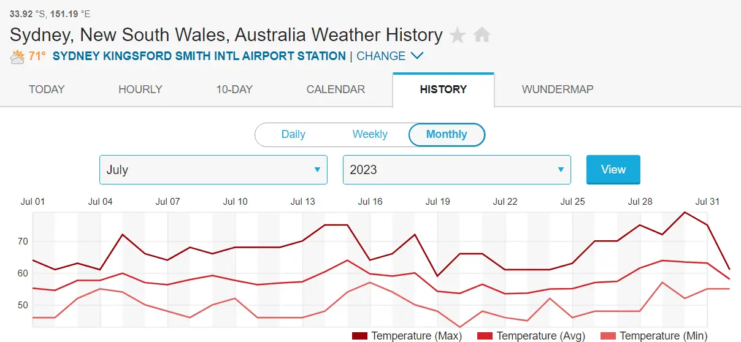Click the home icon beside title

coord(482,36)
